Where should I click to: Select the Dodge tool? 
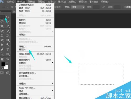[8, 45]
